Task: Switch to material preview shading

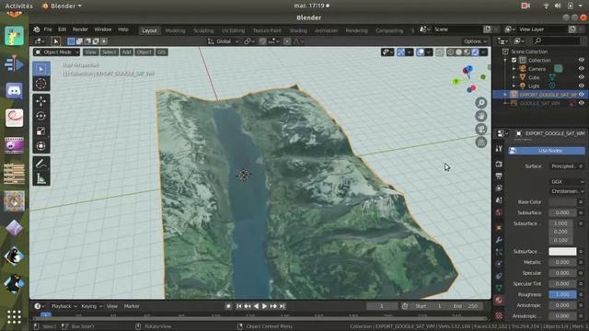Action: click(467, 52)
